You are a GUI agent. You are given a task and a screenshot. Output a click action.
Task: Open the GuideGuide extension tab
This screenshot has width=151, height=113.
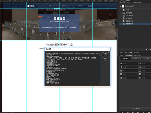point(129,55)
